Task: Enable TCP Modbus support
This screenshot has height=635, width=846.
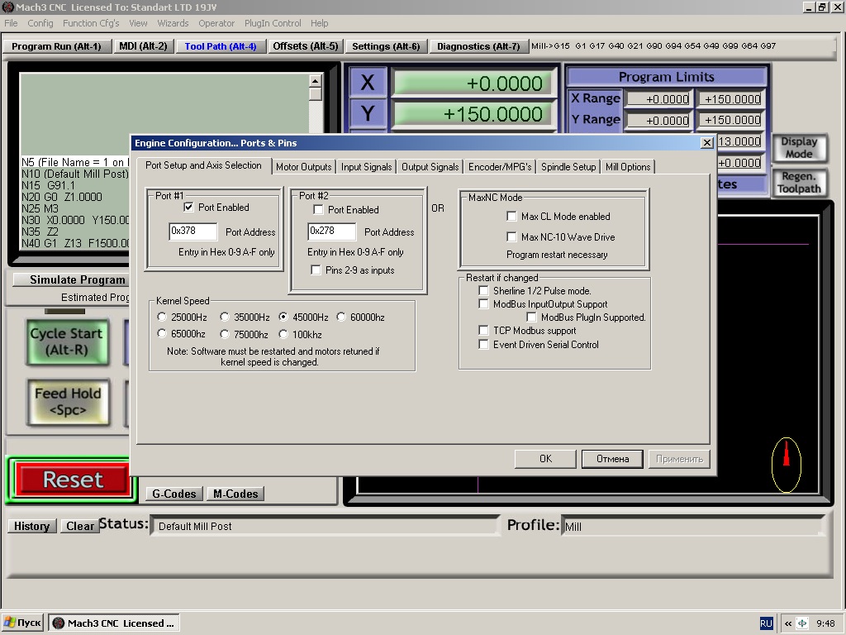Action: 484,331
